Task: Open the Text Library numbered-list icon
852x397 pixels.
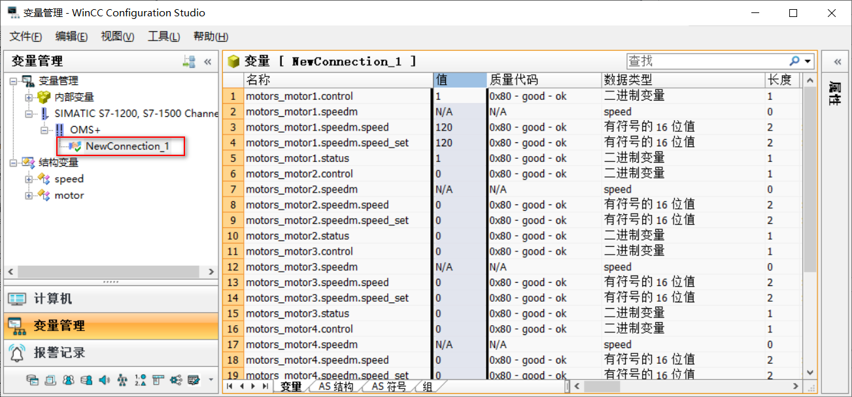Action: [x=140, y=379]
